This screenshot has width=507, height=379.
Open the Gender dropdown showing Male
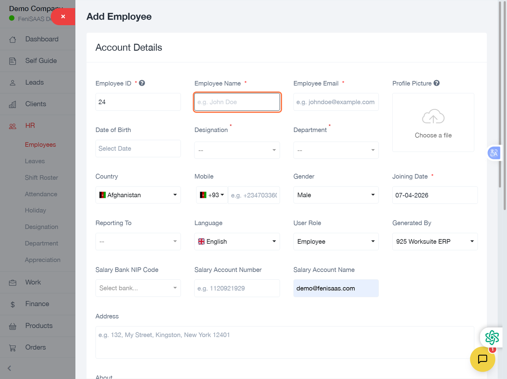336,195
